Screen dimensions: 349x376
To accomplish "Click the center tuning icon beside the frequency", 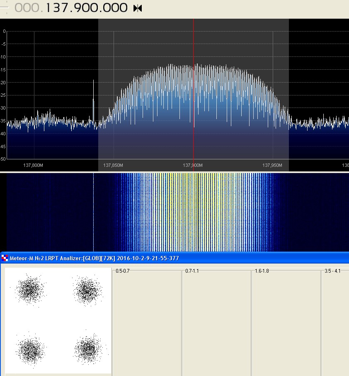I will pos(138,8).
